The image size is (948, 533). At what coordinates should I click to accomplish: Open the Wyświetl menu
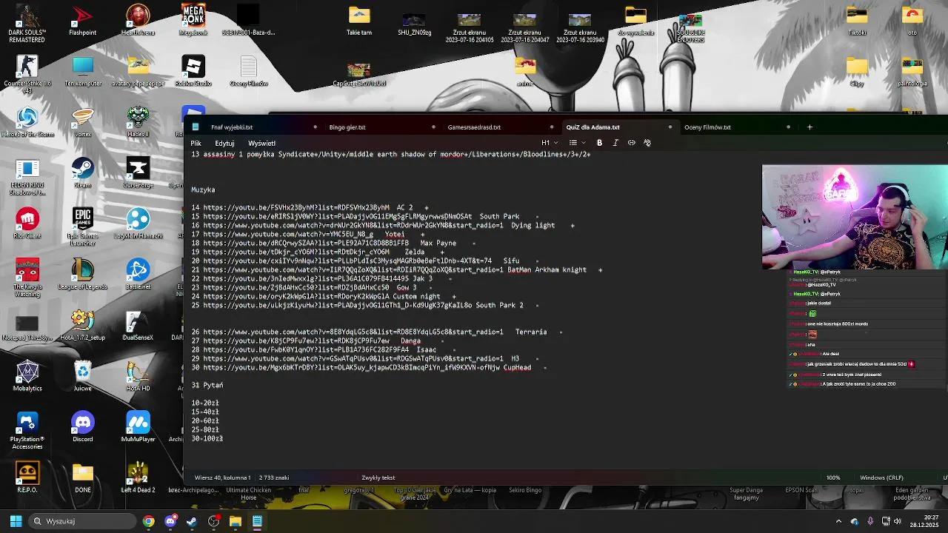pyautogui.click(x=261, y=143)
